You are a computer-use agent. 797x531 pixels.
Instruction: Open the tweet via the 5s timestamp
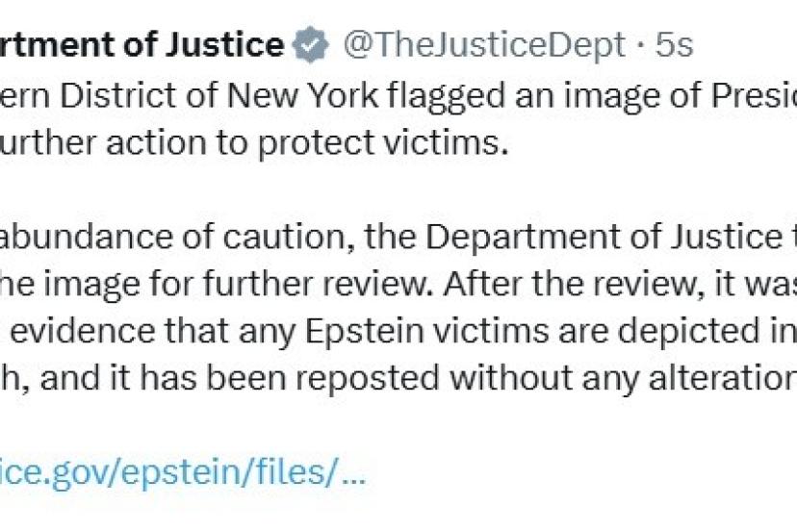(672, 45)
